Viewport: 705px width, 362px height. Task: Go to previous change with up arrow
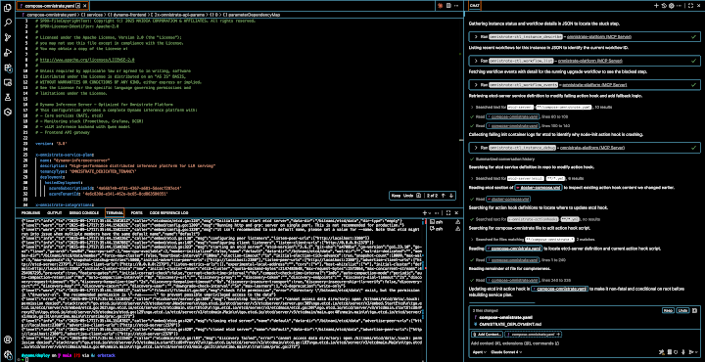click(444, 196)
